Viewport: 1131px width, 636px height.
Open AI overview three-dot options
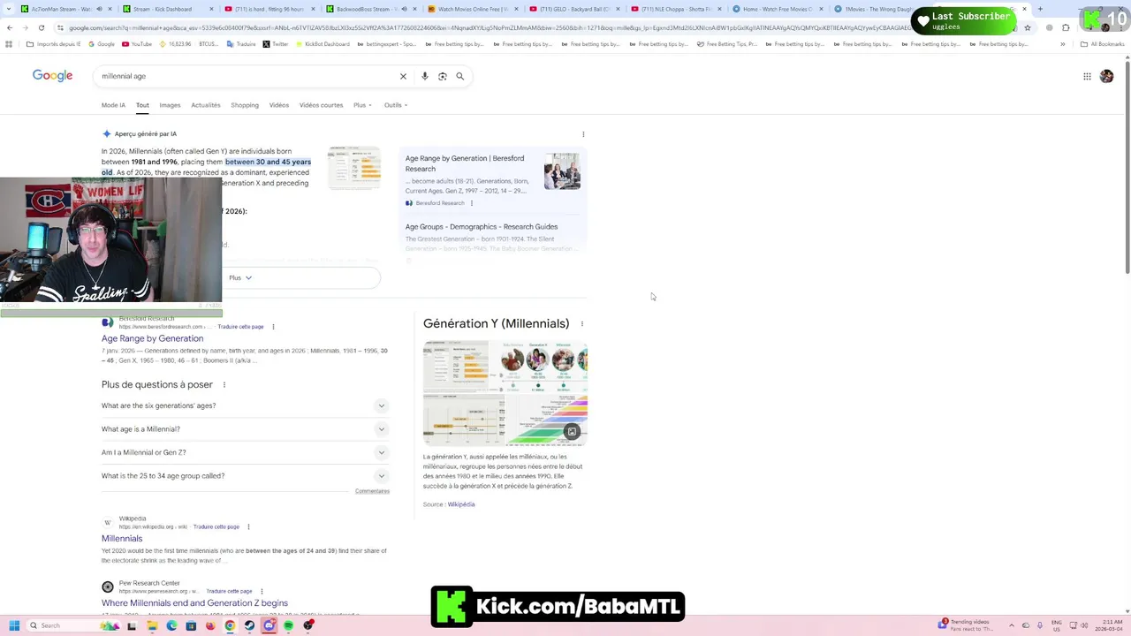(583, 134)
